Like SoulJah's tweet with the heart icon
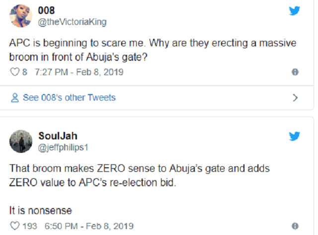Viewport: 318px width, 235px height. 14,226
